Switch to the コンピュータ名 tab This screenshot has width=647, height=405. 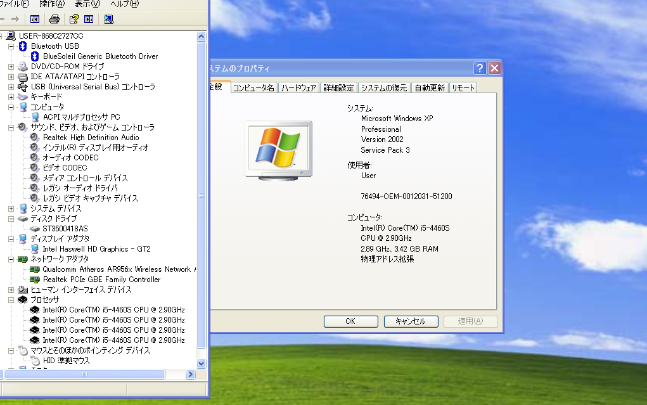[253, 88]
